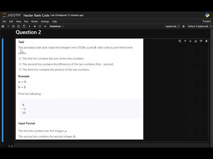Insert a cell above via cell toolbar
This screenshot has height=159, width=213.
pyautogui.click(x=196, y=41)
